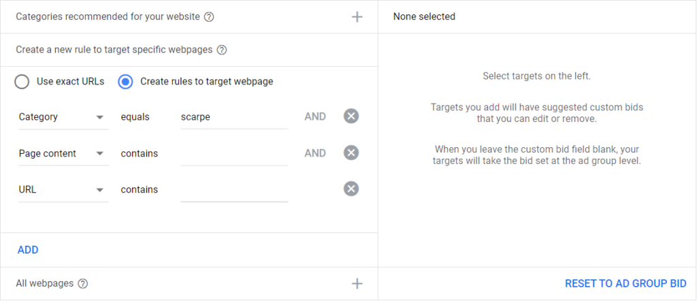This screenshot has width=697, height=301.
Task: Focus the URL contains text field
Action: [x=234, y=190]
